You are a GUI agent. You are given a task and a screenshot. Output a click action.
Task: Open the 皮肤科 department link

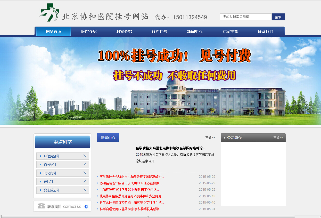48,182
